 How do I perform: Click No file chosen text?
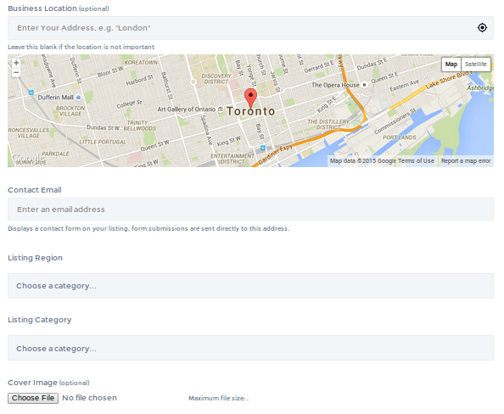pos(89,398)
